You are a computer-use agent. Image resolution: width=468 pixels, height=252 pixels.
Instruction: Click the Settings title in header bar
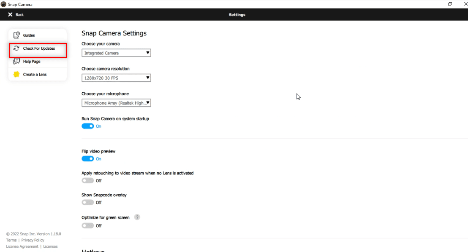[237, 15]
